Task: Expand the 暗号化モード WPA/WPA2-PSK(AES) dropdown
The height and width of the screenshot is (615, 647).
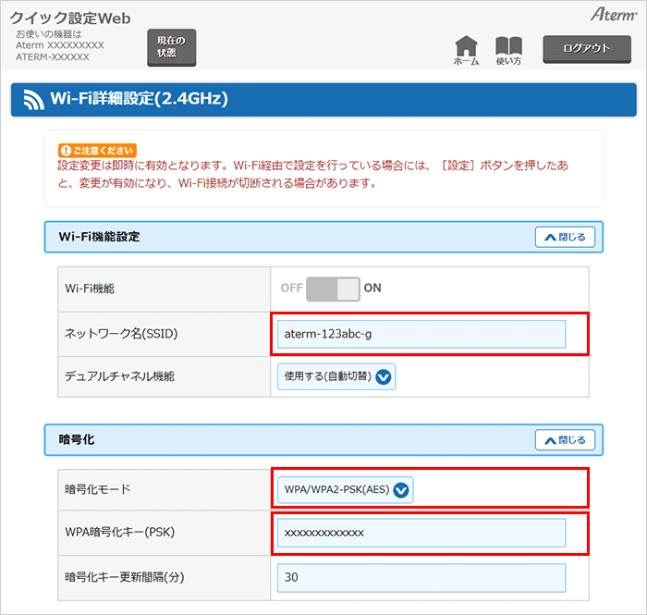Action: pyautogui.click(x=346, y=490)
